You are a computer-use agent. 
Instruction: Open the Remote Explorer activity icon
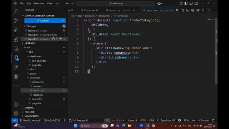[x=16, y=49]
